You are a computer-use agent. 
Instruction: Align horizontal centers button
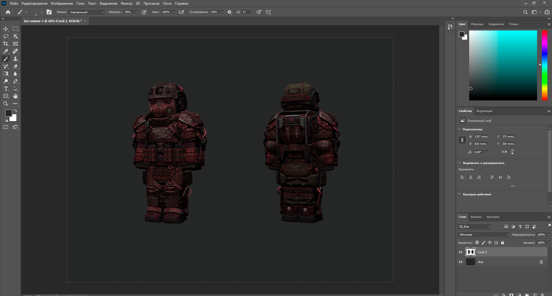[x=471, y=177]
